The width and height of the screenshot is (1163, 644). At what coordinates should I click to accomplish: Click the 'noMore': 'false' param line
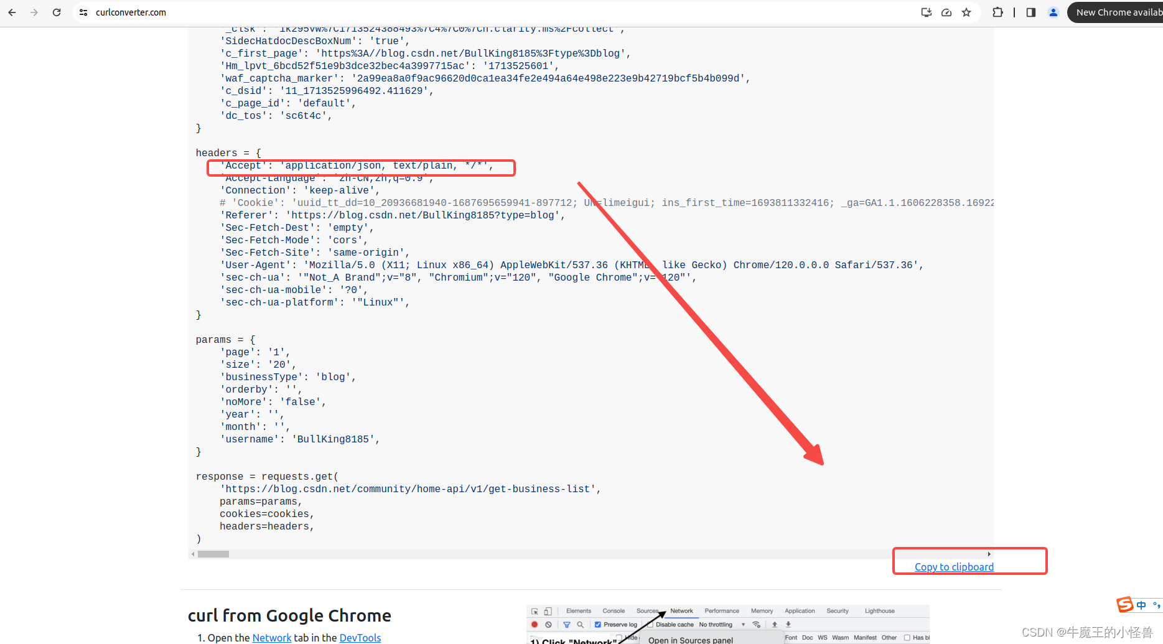click(273, 402)
